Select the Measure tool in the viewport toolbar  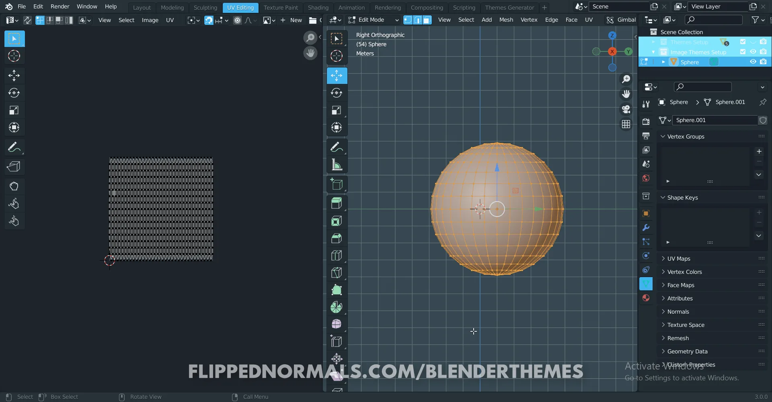[337, 164]
